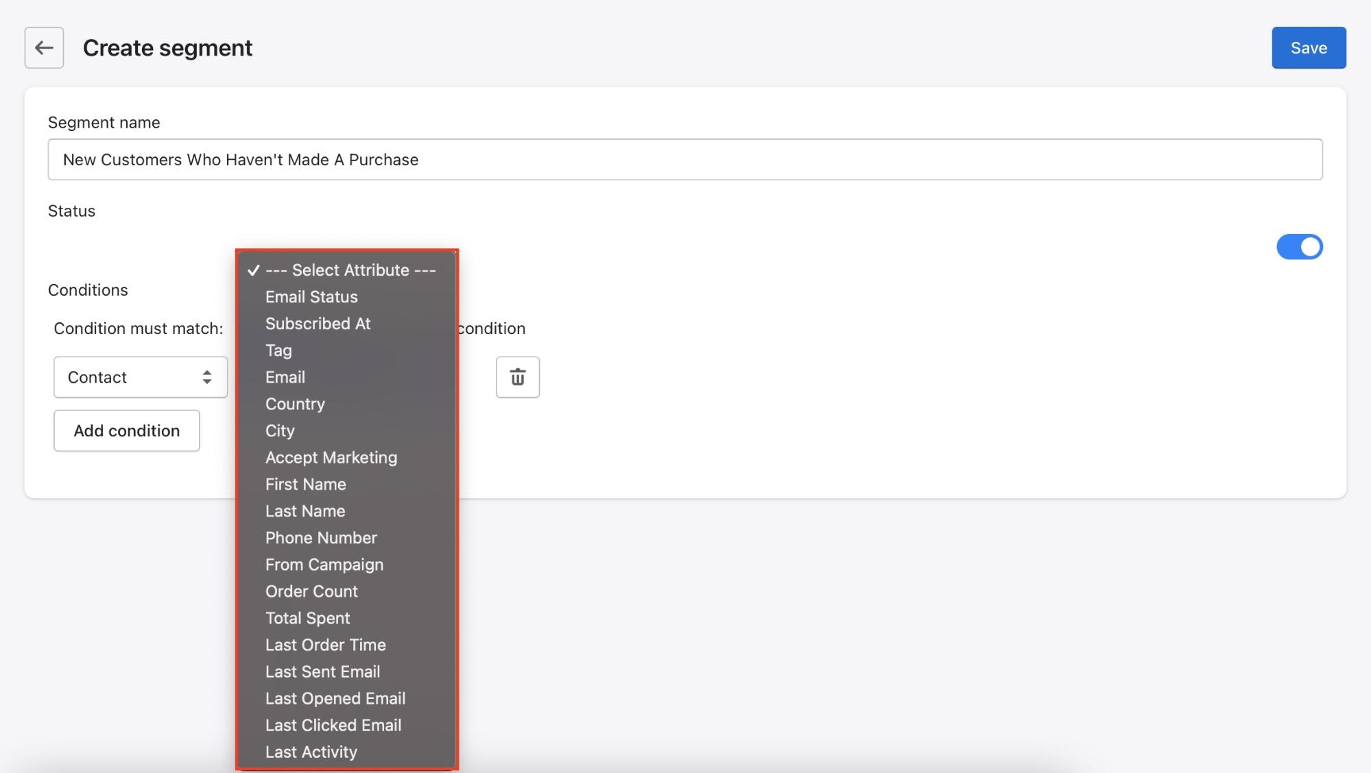The height and width of the screenshot is (773, 1371).
Task: Select Last Sent Email attribute
Action: point(346,671)
